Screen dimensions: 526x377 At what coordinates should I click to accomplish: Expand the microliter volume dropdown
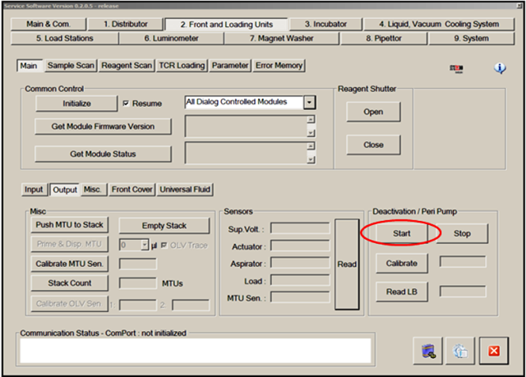point(144,245)
